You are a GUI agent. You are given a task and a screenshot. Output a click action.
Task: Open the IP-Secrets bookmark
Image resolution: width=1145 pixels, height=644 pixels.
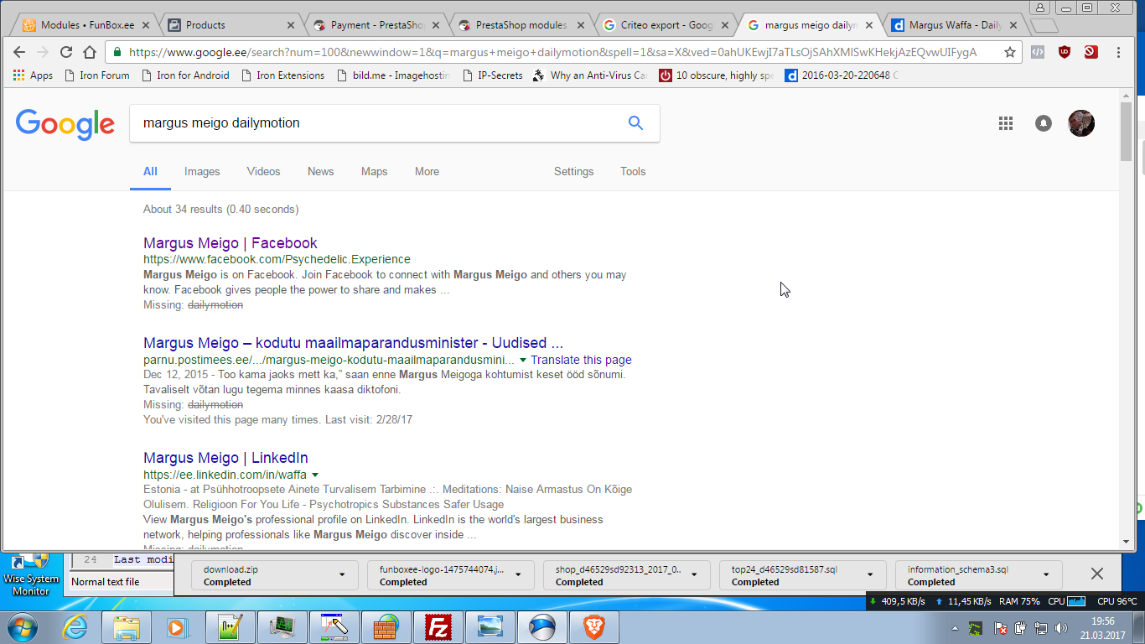(492, 75)
